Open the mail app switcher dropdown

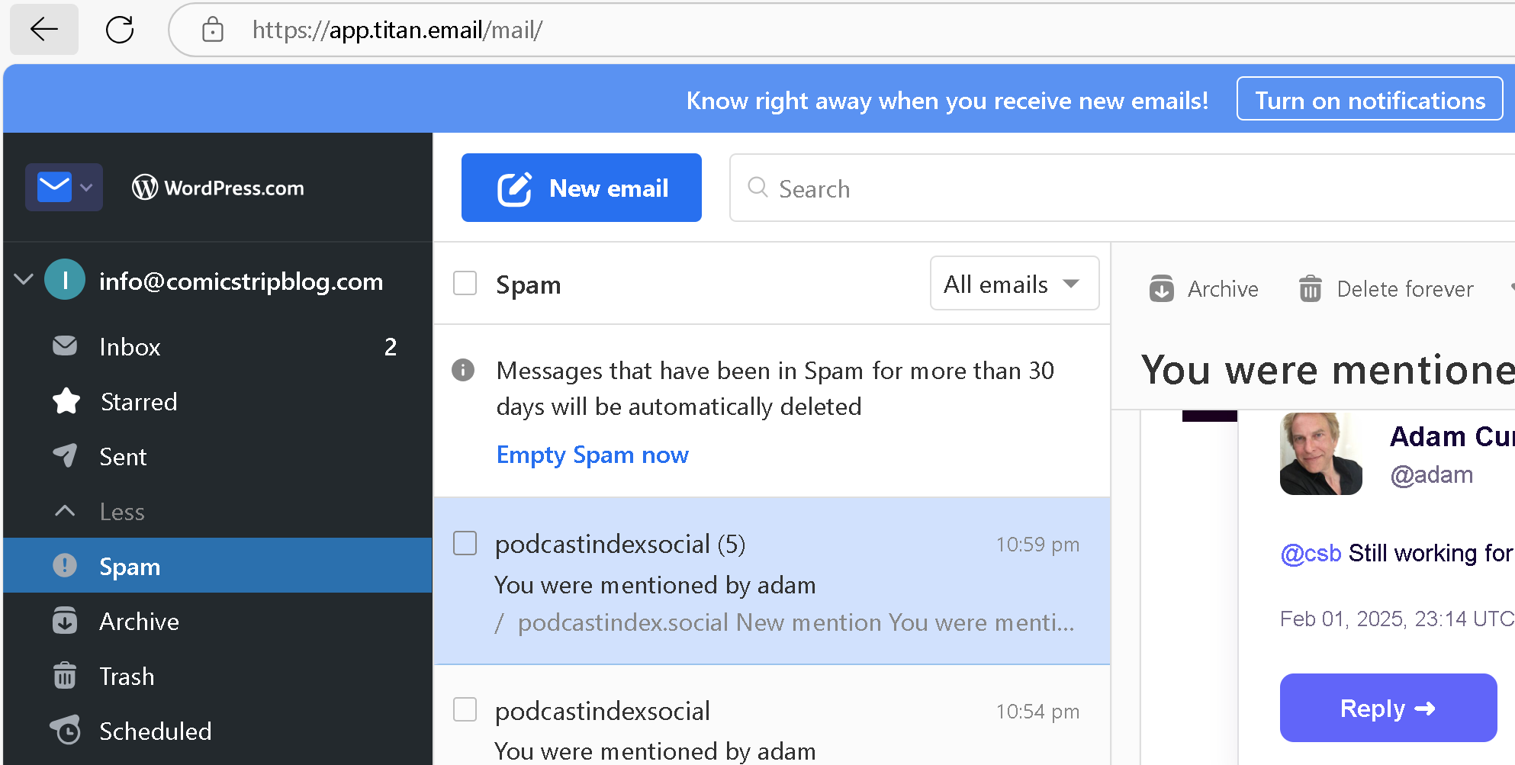[64, 187]
